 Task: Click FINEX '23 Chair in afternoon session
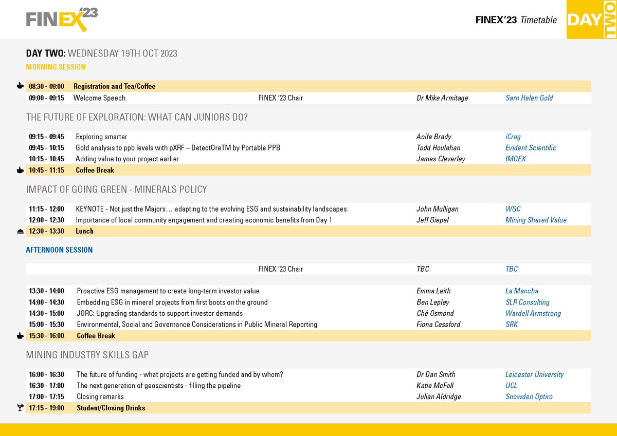click(x=280, y=269)
